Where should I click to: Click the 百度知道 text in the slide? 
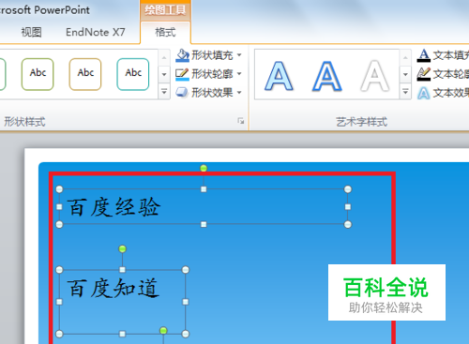coord(113,288)
